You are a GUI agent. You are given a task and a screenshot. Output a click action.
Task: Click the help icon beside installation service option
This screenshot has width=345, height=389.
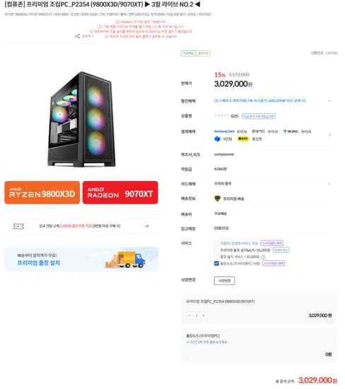[264, 257]
